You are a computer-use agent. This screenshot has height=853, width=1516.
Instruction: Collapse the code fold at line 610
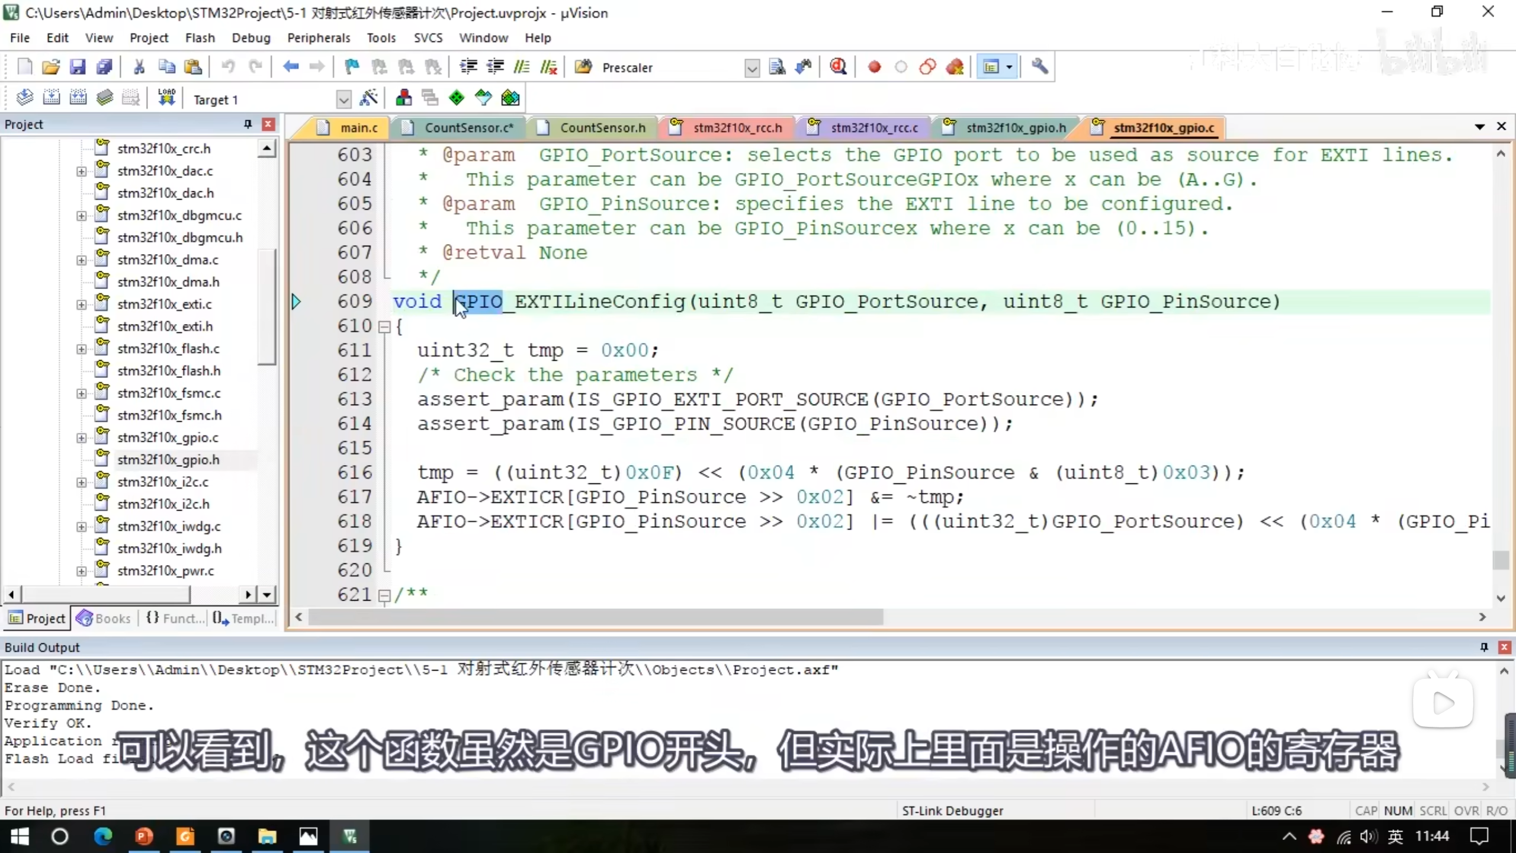click(x=384, y=326)
